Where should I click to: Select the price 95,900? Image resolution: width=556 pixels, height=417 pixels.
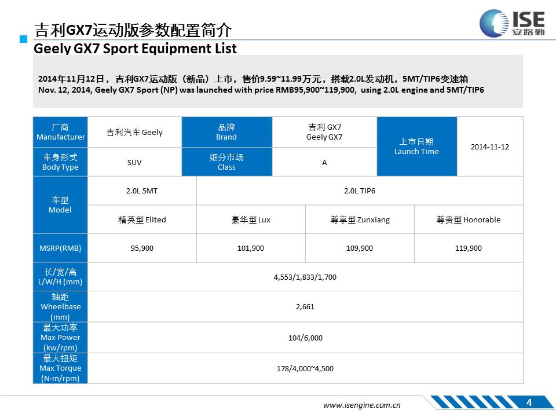click(x=142, y=248)
